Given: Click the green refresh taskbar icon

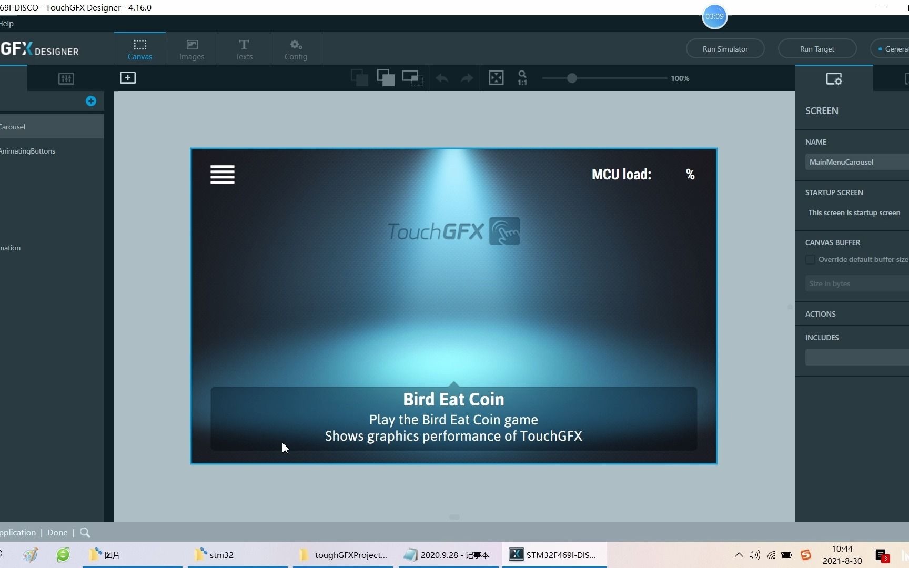Looking at the screenshot, I should coord(63,555).
